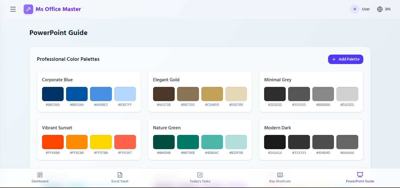
Task: Click the user avatar circle
Action: tap(355, 9)
